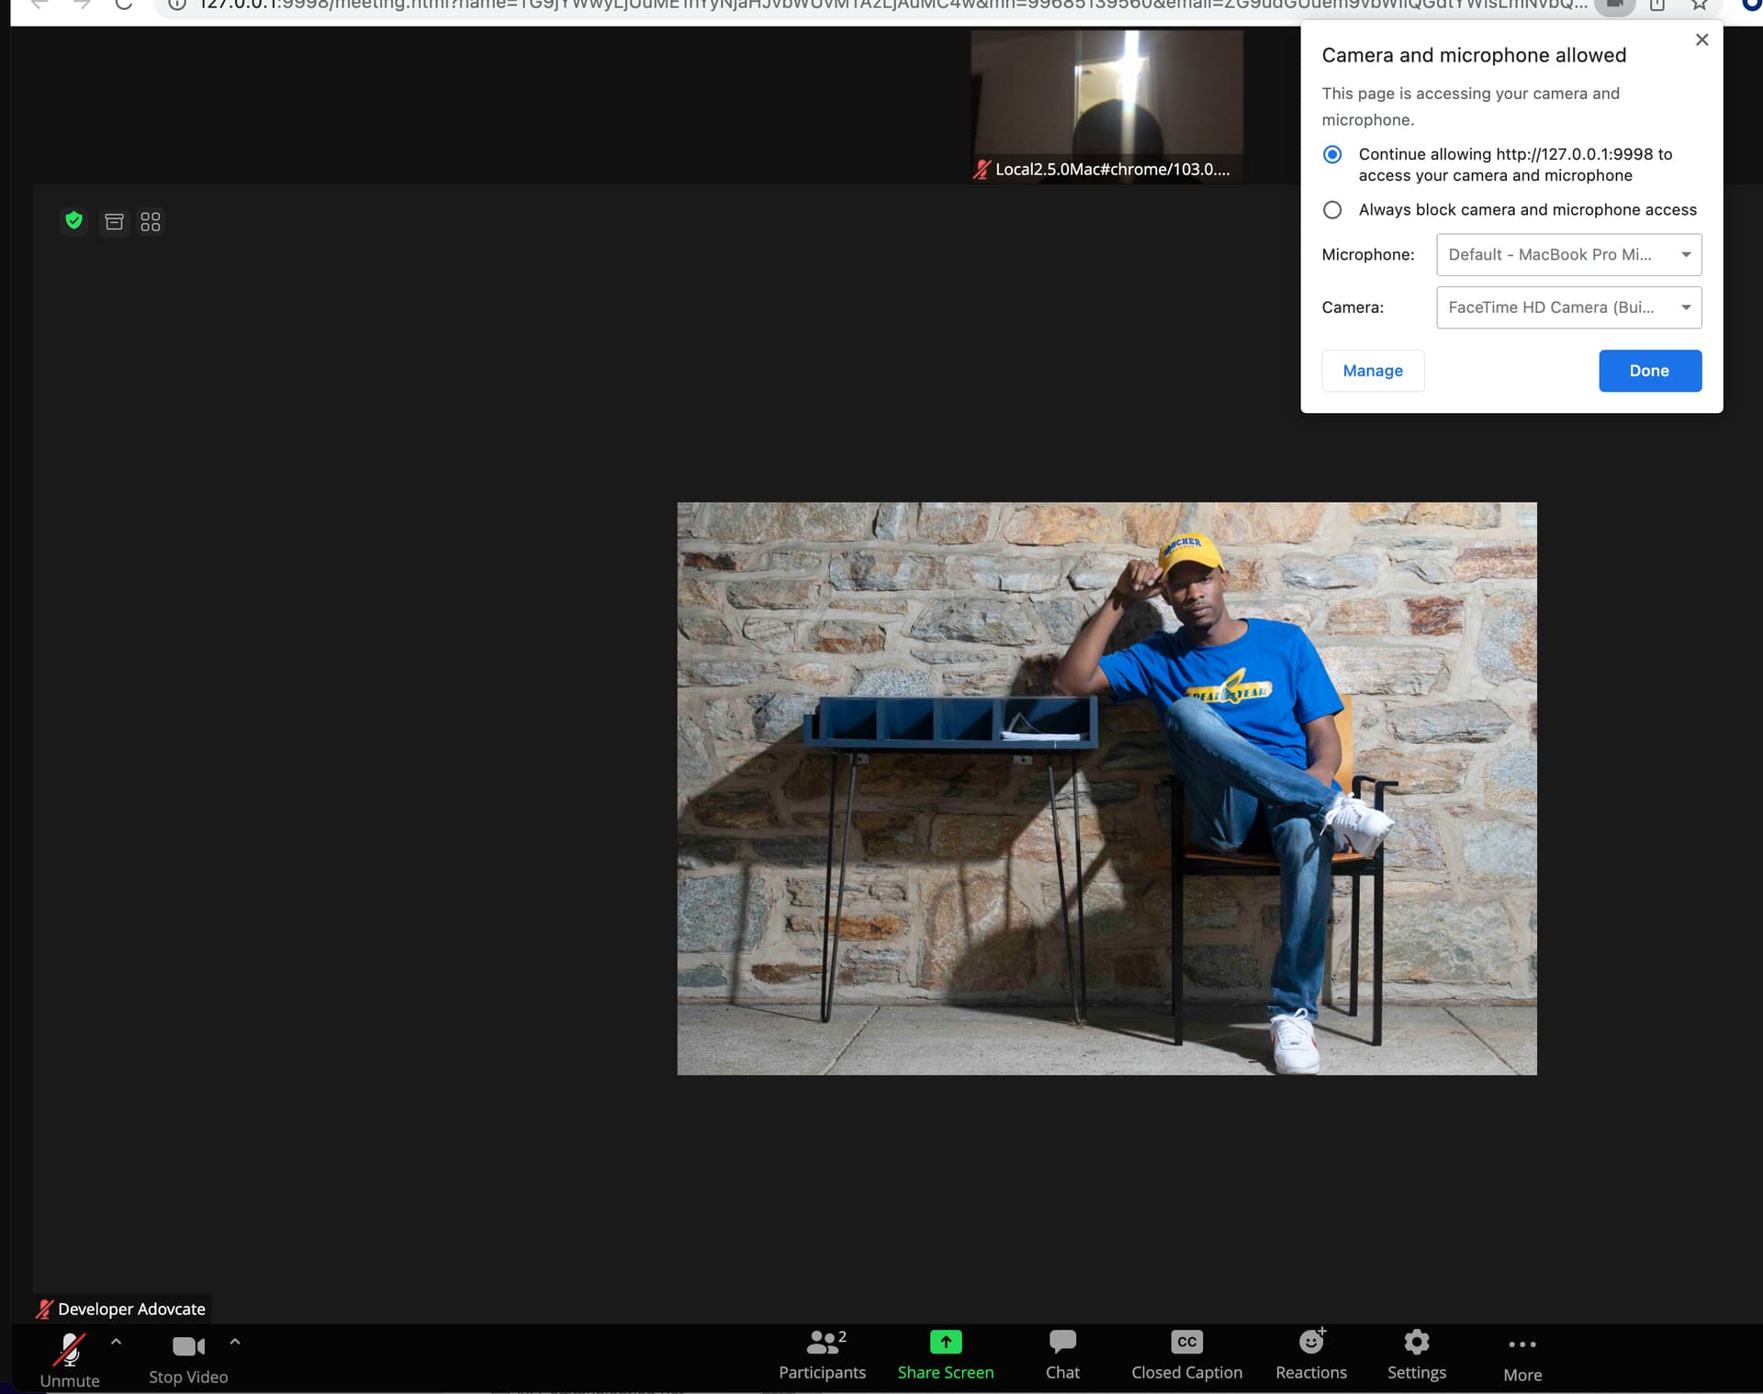Open the Reactions menu
Viewport: 1763px width, 1394px height.
point(1310,1355)
